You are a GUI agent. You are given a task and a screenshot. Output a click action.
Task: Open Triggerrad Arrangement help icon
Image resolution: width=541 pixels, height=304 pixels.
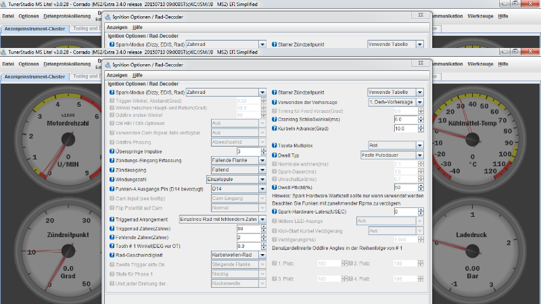tap(112, 220)
